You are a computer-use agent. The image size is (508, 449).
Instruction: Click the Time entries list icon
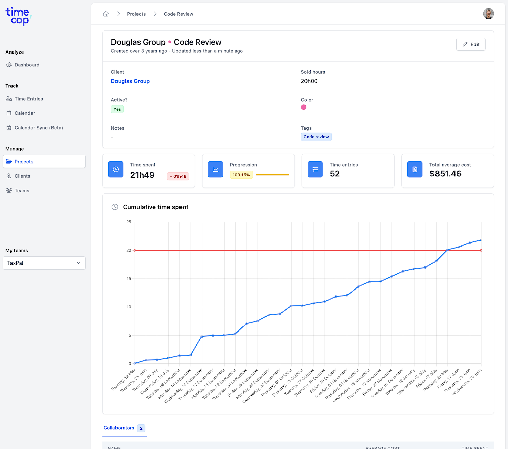point(315,169)
